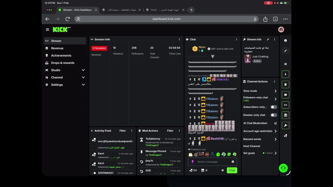
Task: Open Account age restriction arrow
Action: pyautogui.click(x=276, y=131)
